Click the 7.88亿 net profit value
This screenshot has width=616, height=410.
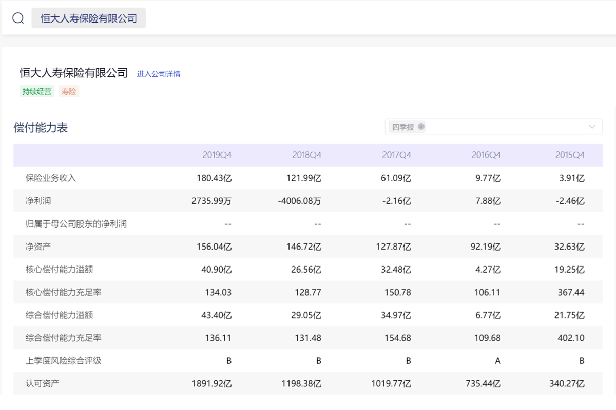(x=488, y=201)
